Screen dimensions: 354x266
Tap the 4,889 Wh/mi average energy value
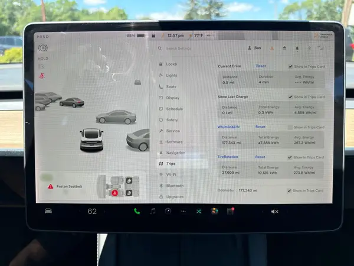tap(305, 113)
